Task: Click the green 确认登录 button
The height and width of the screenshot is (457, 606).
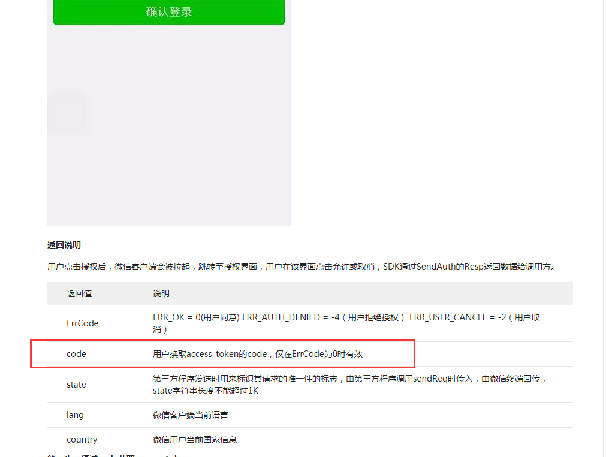Action: [x=169, y=12]
